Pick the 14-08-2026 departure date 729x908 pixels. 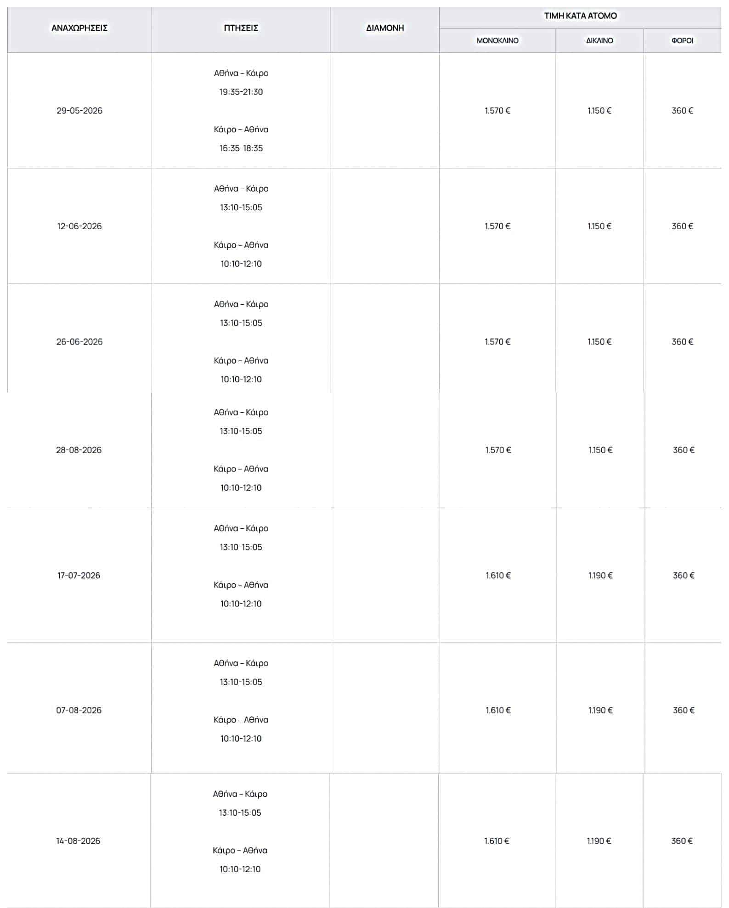(x=79, y=841)
